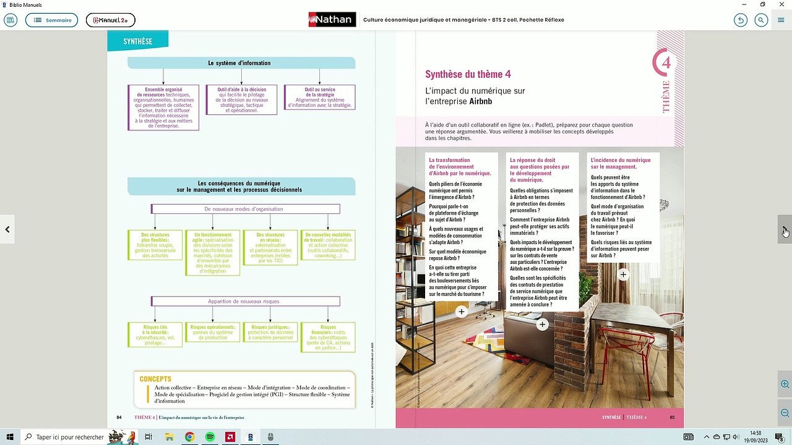This screenshot has width=792, height=445.
Task: Click 'Risques juridiques' box
Action: pos(270,333)
